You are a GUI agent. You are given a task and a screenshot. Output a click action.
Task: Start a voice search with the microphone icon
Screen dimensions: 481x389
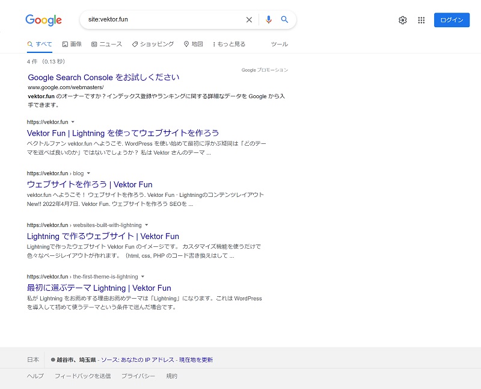pos(268,19)
